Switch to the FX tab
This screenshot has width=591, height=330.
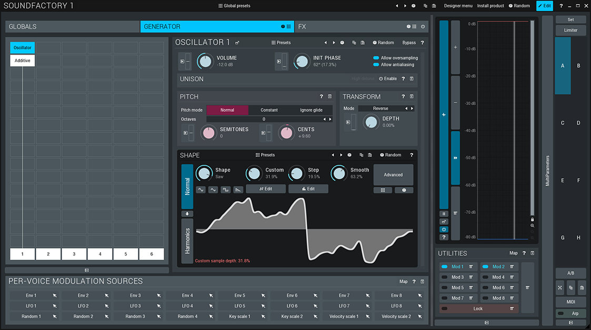click(362, 27)
